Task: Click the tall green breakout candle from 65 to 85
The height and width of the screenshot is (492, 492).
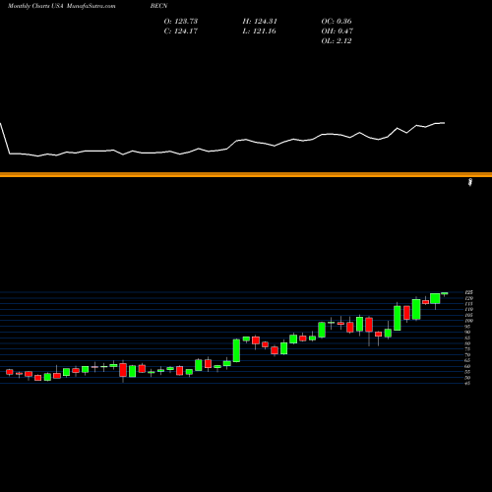Action: click(236, 350)
